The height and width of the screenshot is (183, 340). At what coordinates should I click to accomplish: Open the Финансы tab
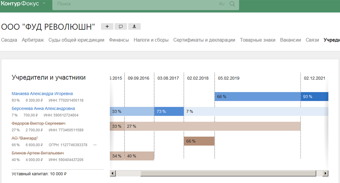tap(119, 40)
